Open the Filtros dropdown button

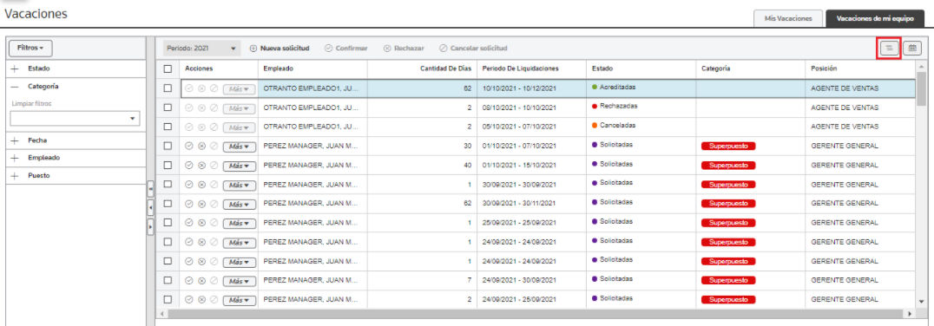[31, 48]
